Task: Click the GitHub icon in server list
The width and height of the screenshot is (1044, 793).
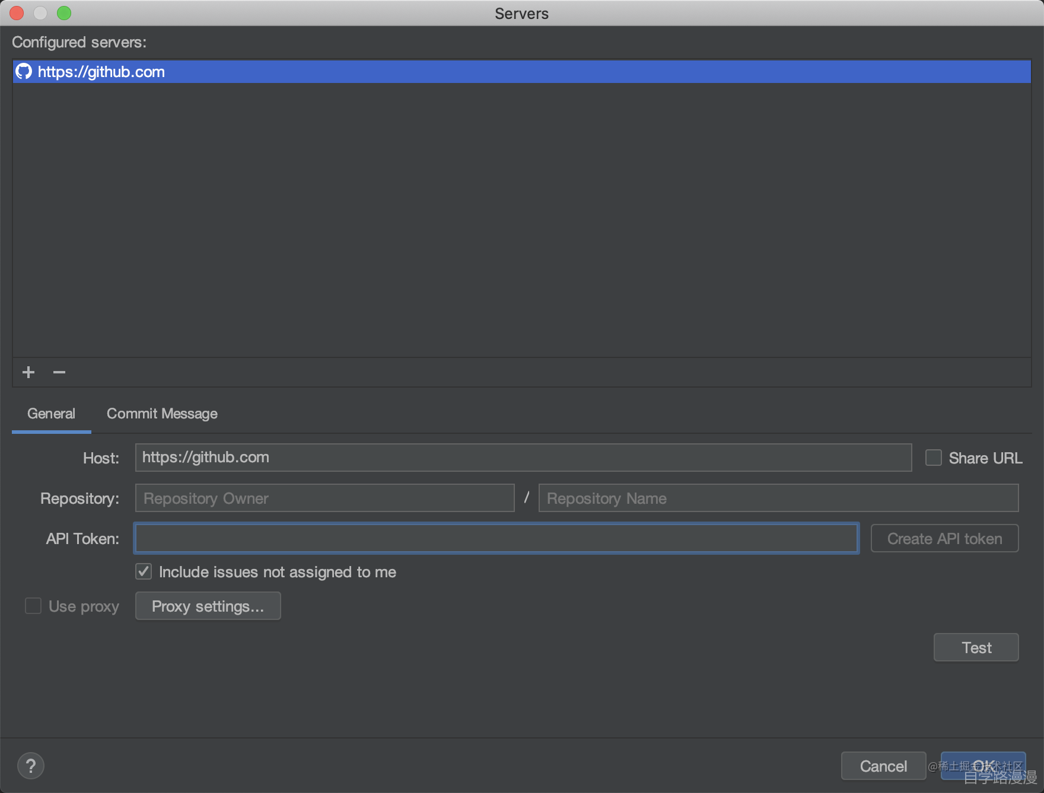Action: click(24, 72)
